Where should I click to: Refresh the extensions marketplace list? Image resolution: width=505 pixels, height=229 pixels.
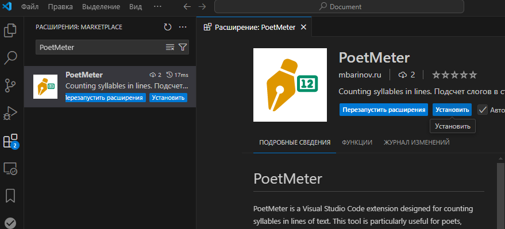[168, 28]
